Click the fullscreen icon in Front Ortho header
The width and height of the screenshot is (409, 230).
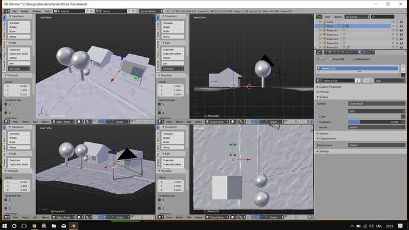click(310, 122)
